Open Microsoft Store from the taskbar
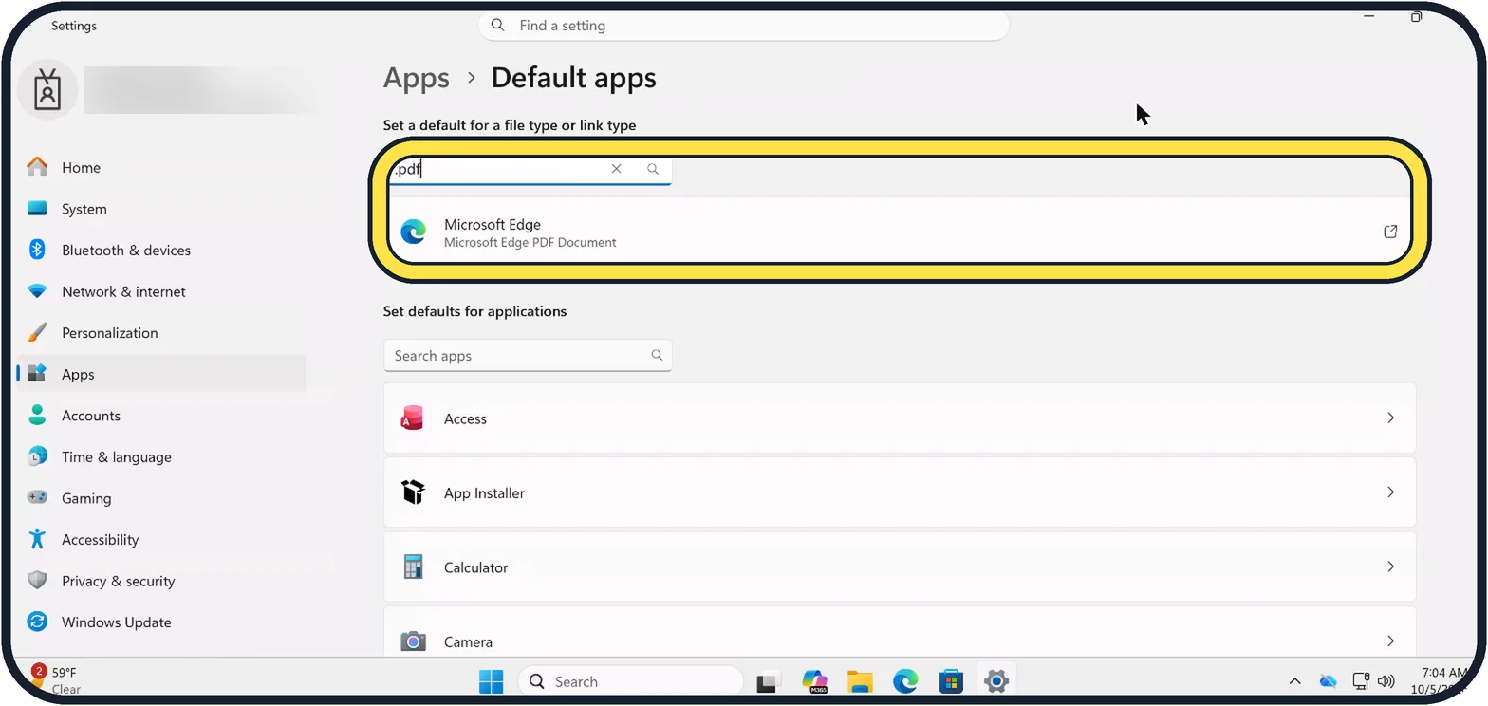 951,681
